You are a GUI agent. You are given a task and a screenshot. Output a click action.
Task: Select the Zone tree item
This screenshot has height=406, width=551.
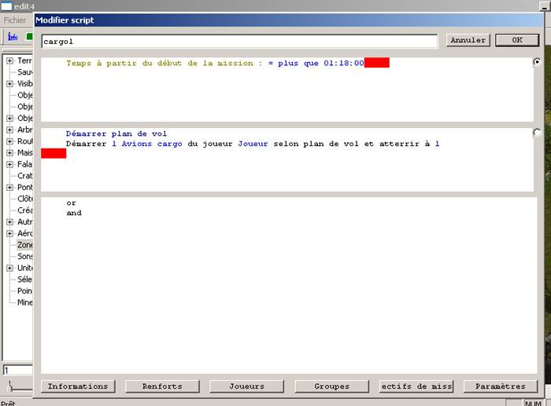pos(25,245)
